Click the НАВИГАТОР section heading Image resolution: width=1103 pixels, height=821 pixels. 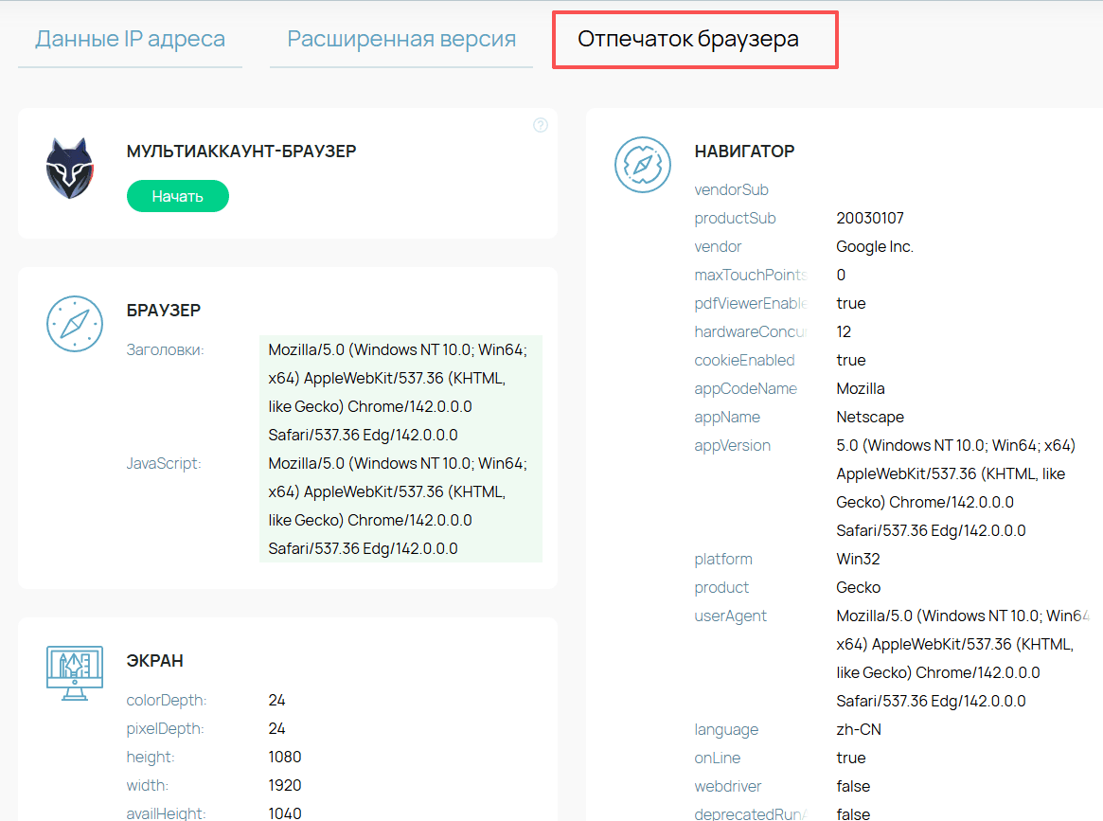(x=744, y=152)
